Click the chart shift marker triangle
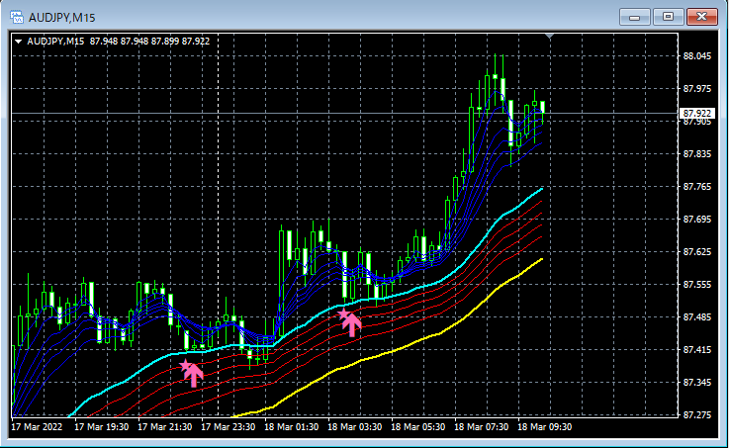Image resolution: width=730 pixels, height=448 pixels. 549,36
